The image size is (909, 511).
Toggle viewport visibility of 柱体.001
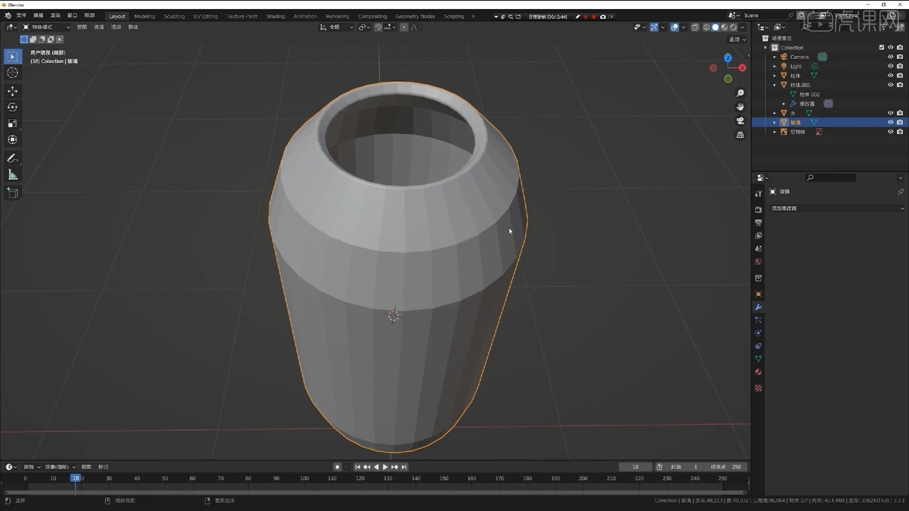891,85
